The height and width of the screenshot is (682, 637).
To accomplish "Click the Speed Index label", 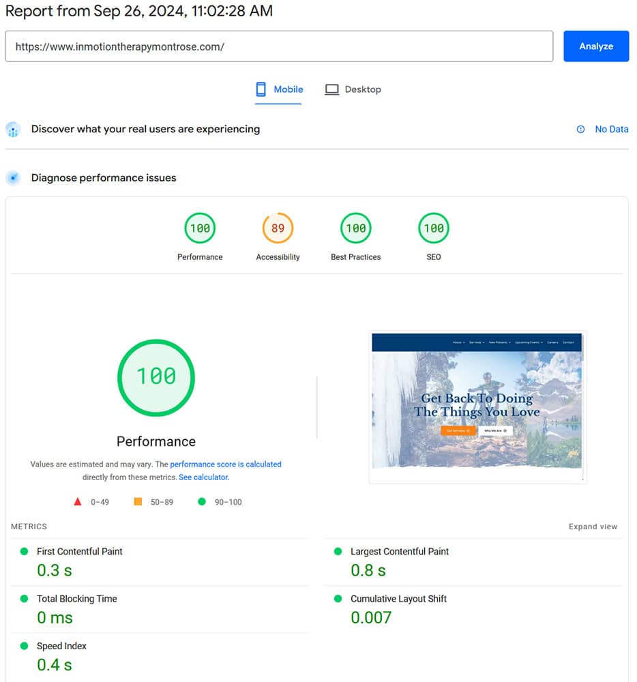I will 62,646.
